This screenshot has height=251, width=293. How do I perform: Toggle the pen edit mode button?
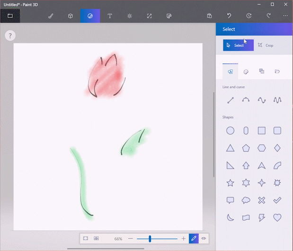pyautogui.click(x=193, y=239)
